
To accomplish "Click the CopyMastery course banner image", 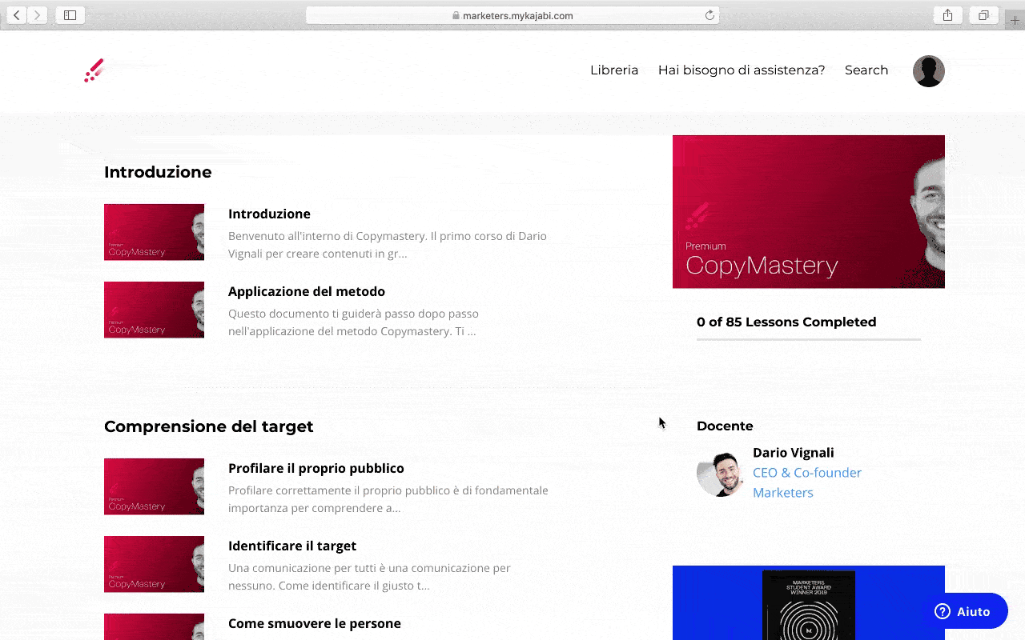I will click(809, 211).
